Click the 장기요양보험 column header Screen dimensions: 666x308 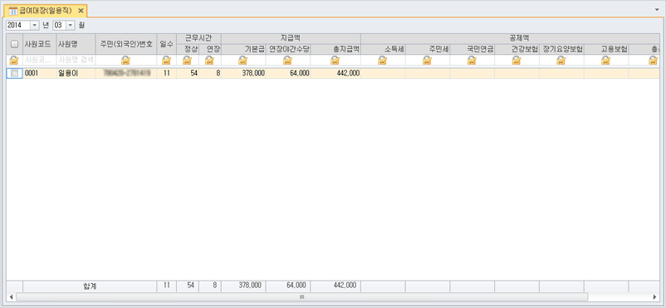click(561, 49)
